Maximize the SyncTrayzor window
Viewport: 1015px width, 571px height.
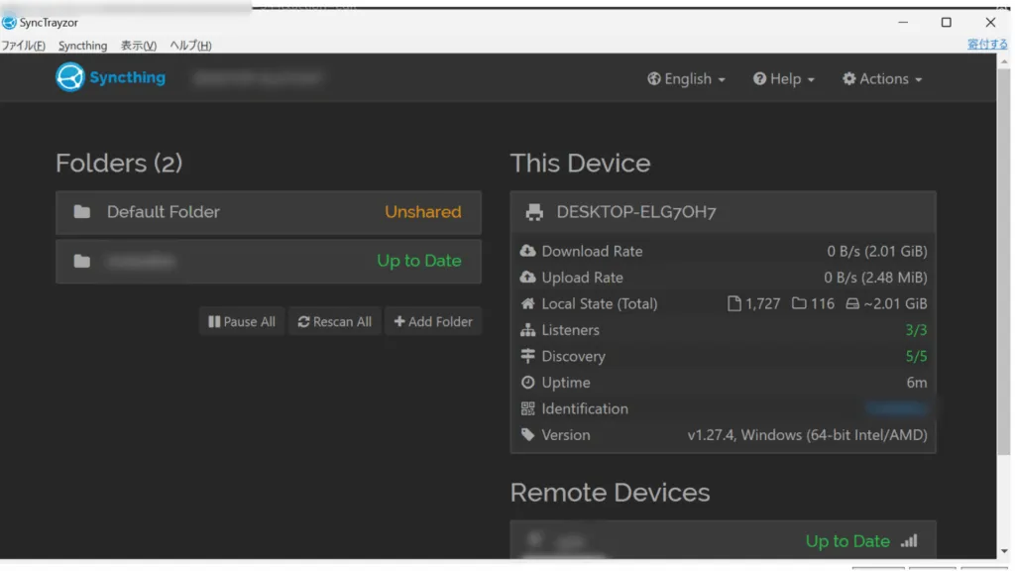click(946, 23)
